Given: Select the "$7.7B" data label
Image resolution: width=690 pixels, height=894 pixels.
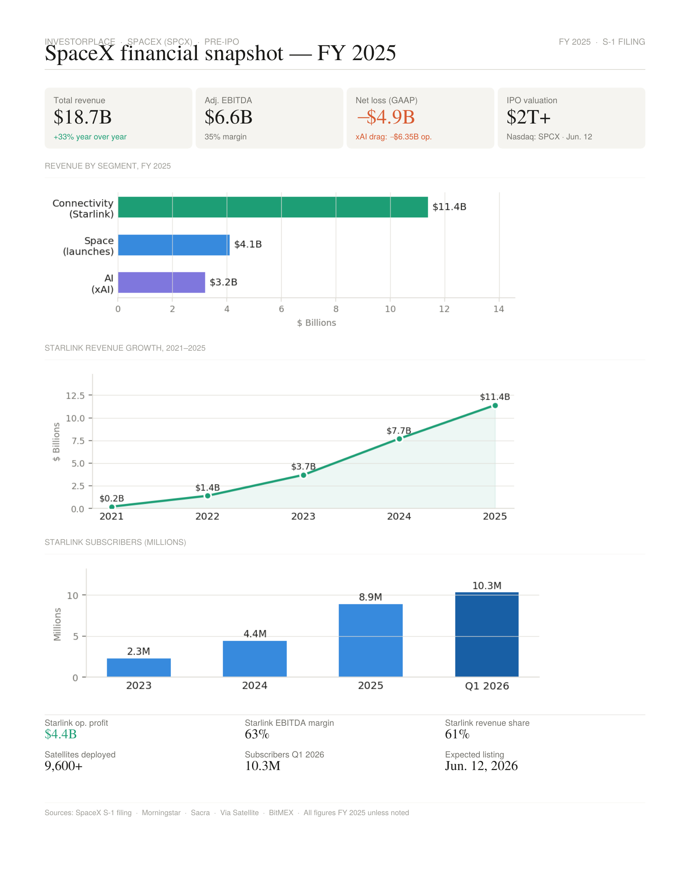Looking at the screenshot, I should pos(399,431).
